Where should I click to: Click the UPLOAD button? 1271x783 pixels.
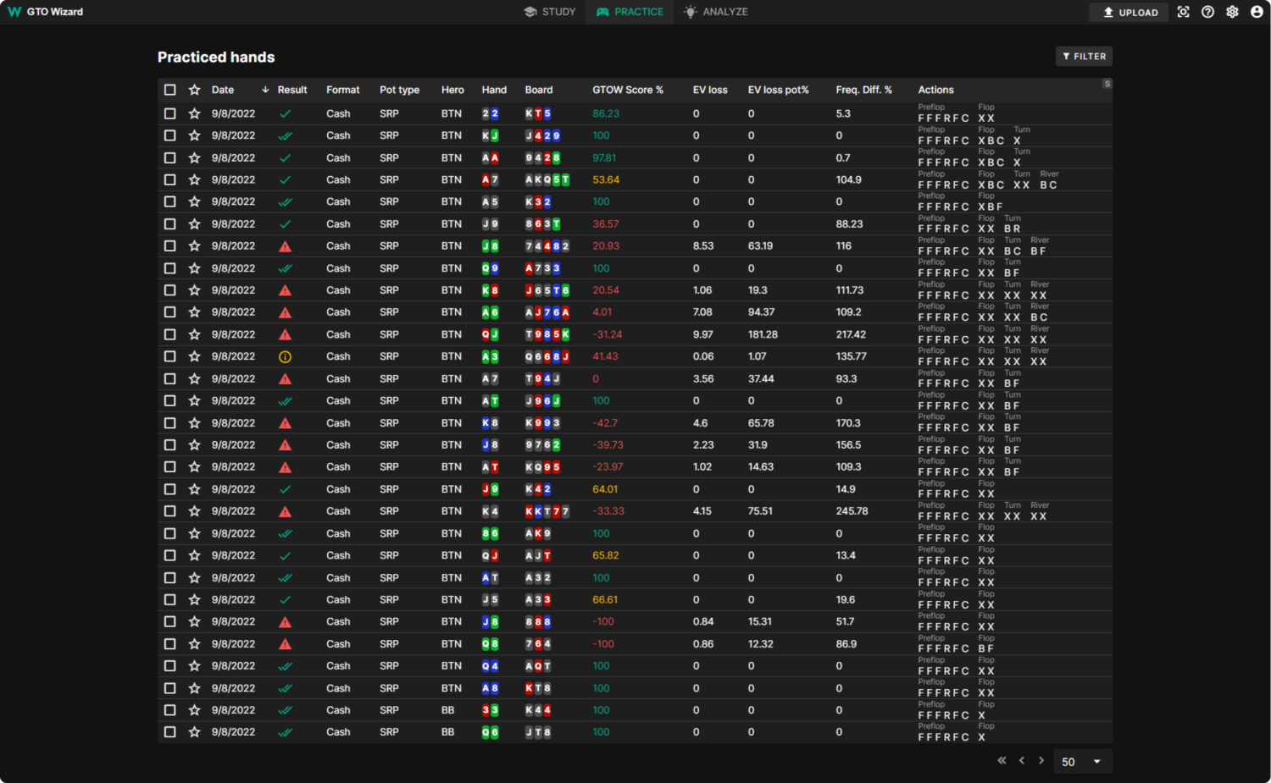pos(1129,12)
